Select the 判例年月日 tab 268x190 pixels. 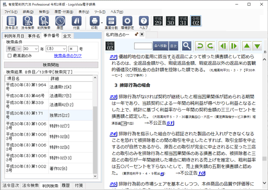click(14, 36)
